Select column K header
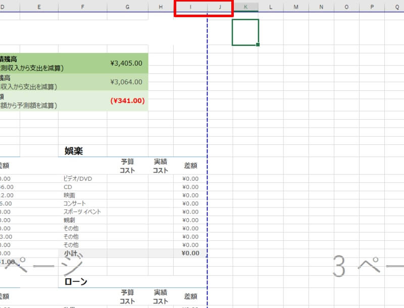Screen dimensions: 404x308 [x=245, y=8]
